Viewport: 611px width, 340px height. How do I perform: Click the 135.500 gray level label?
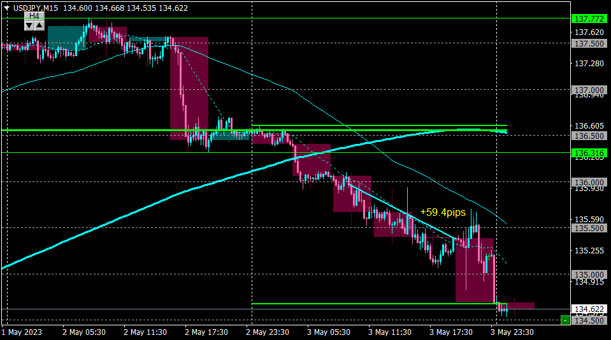[589, 228]
